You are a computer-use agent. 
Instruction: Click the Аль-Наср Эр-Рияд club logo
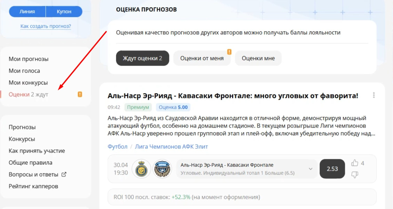click(141, 169)
